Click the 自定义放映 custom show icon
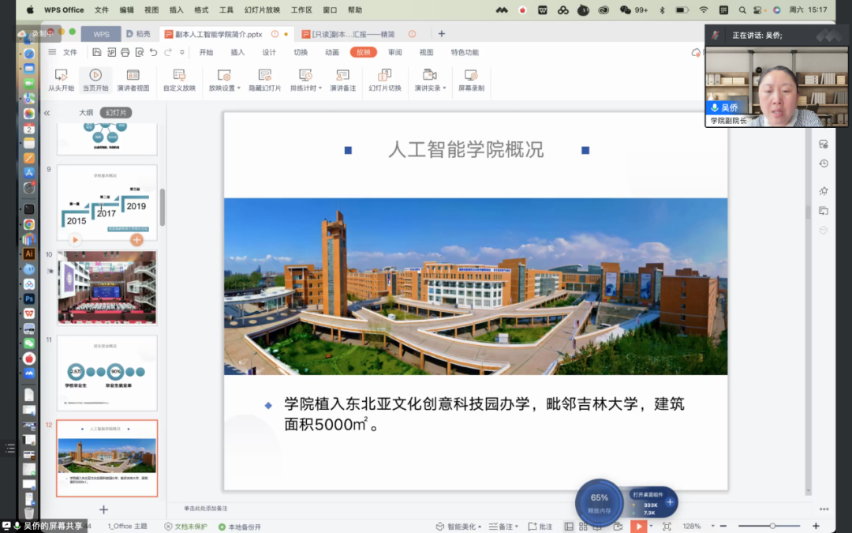 click(179, 75)
